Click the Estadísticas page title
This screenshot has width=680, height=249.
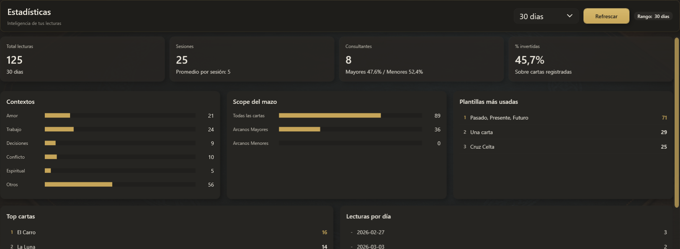pos(29,12)
